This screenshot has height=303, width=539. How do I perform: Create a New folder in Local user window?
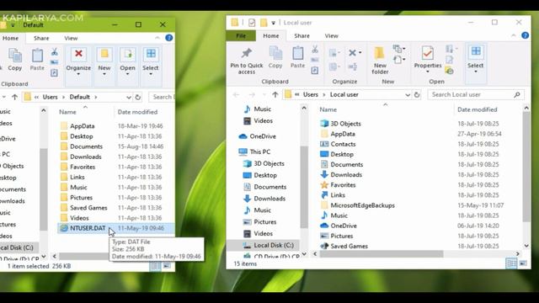(380, 61)
